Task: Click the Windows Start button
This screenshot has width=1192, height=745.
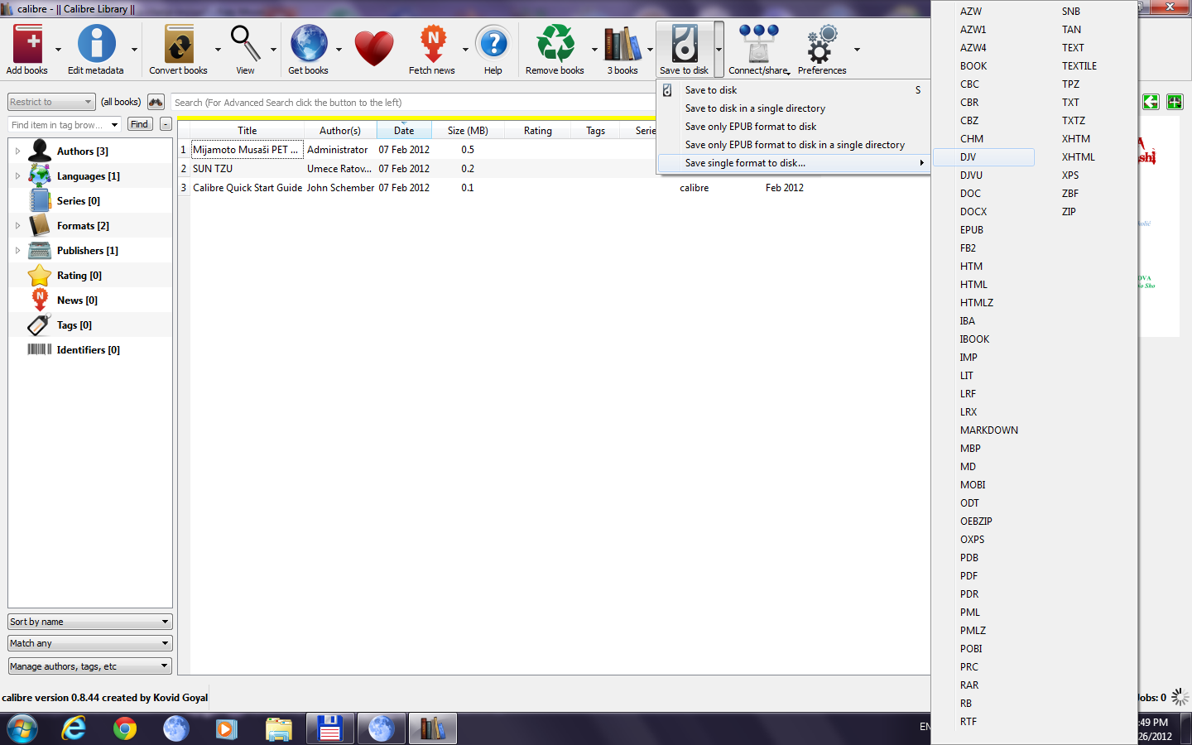Action: tap(22, 728)
